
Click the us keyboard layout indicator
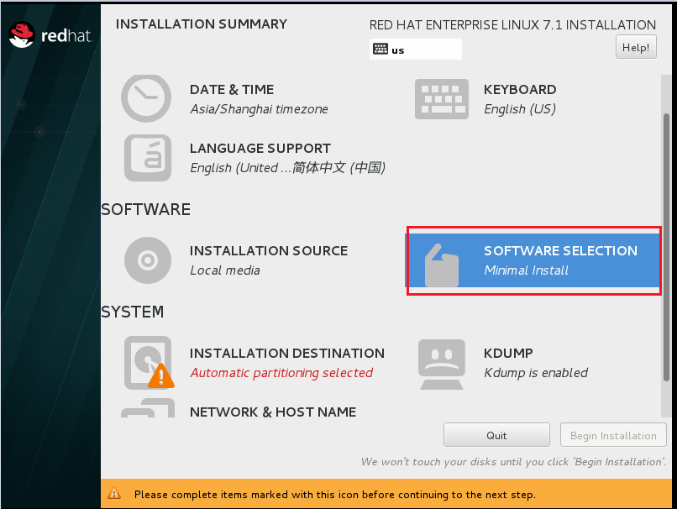tap(415, 50)
